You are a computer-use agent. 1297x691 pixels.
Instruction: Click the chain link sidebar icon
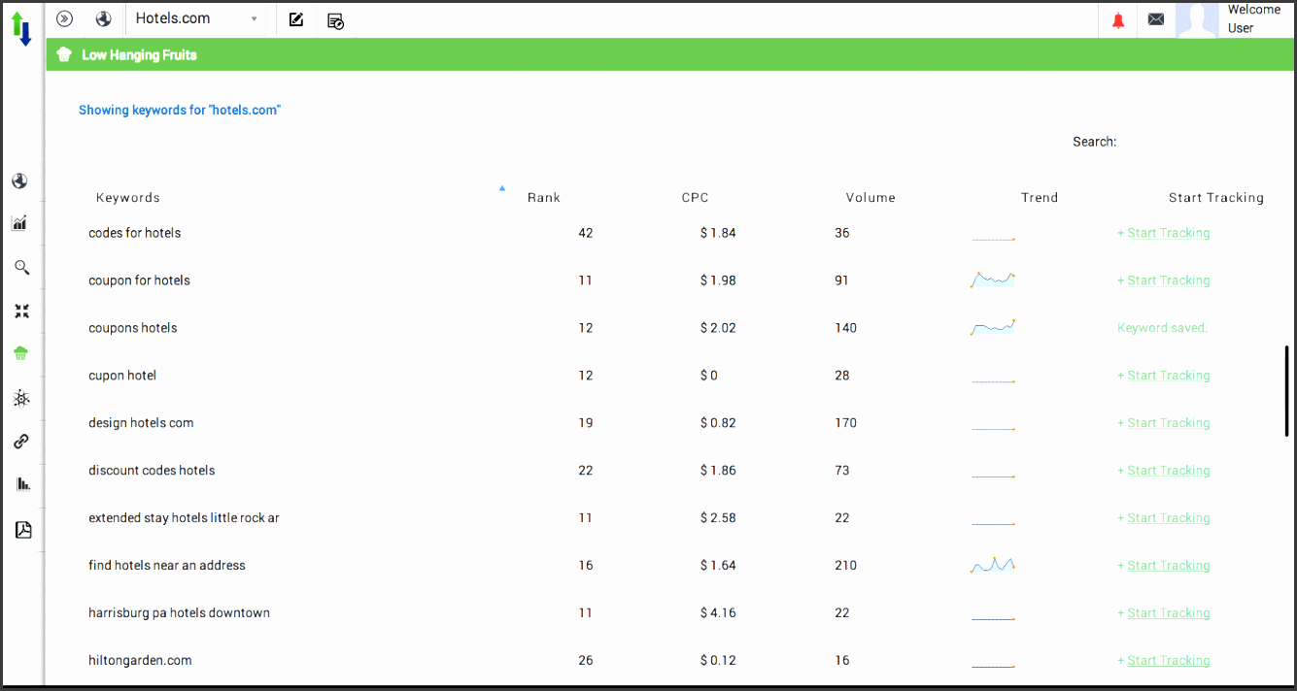pos(21,442)
